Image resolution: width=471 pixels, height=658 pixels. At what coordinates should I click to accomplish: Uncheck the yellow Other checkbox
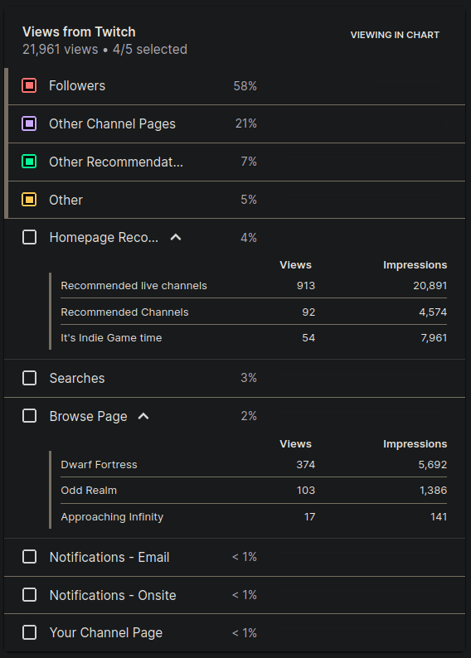29,200
